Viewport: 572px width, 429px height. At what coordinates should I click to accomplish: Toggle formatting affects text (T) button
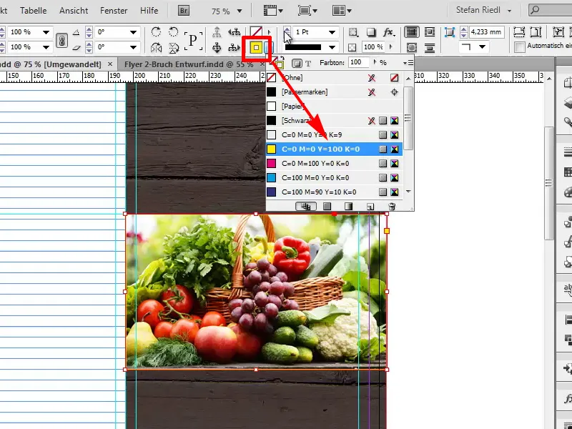[308, 63]
